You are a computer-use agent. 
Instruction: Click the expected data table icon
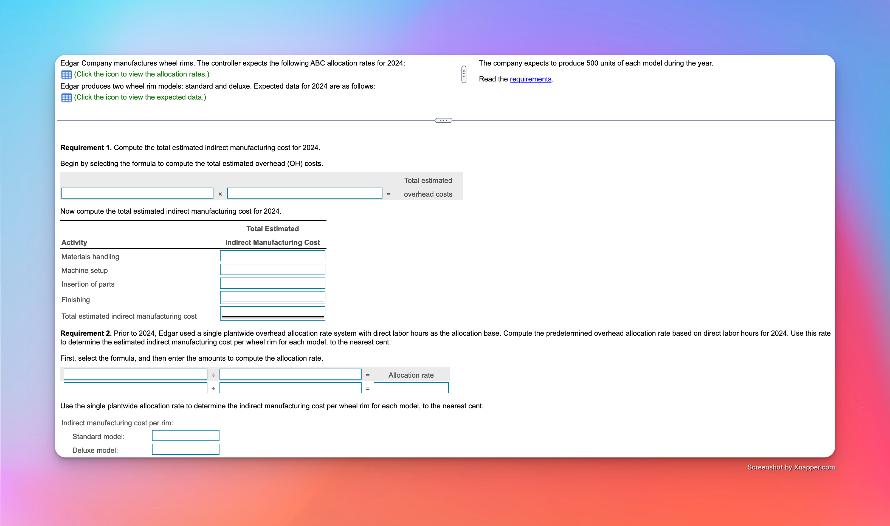(x=66, y=97)
